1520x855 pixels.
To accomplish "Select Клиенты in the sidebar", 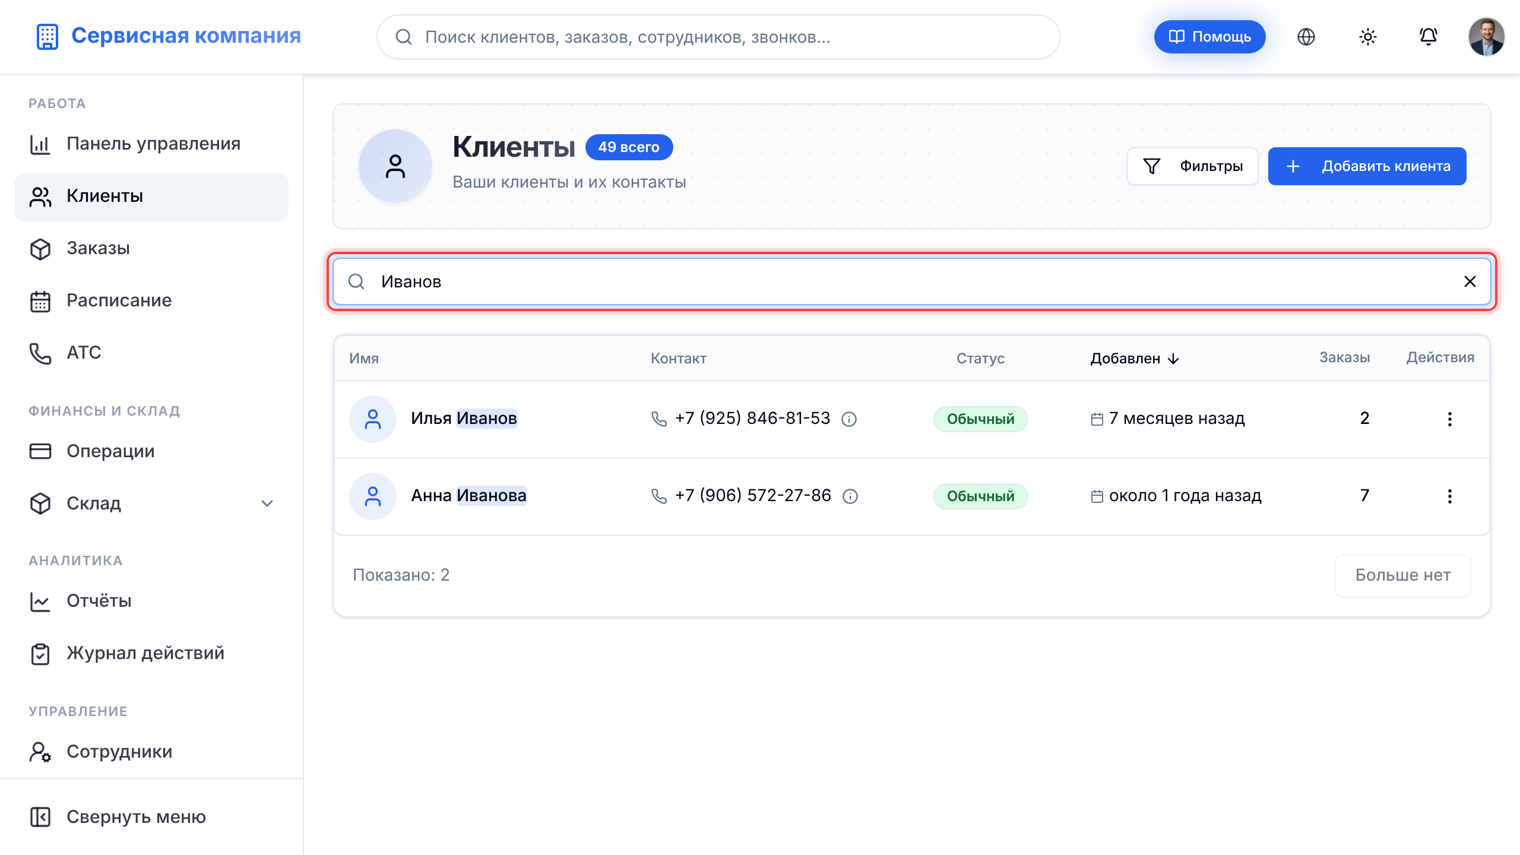I will tap(151, 197).
